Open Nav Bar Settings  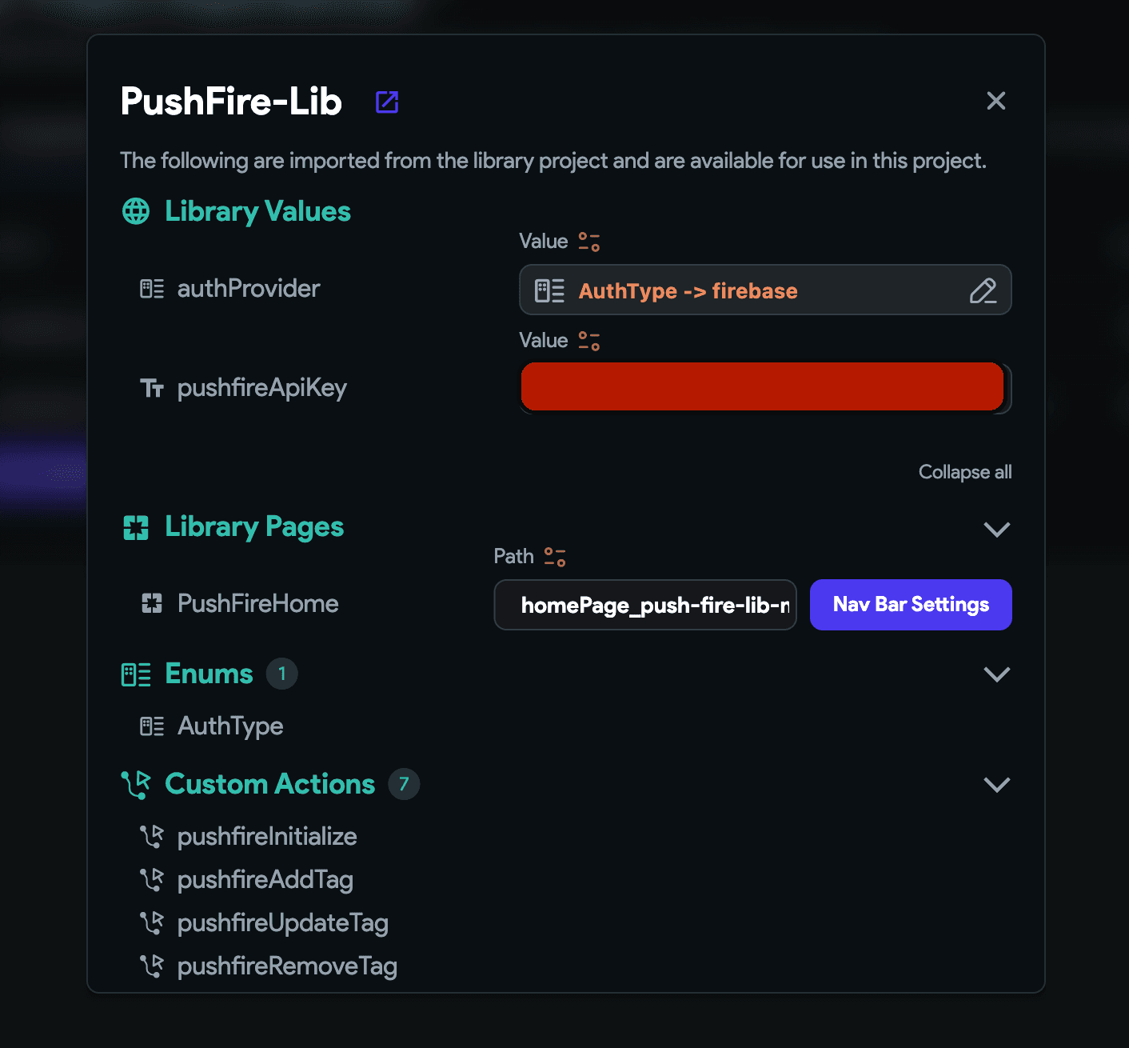pyautogui.click(x=911, y=605)
